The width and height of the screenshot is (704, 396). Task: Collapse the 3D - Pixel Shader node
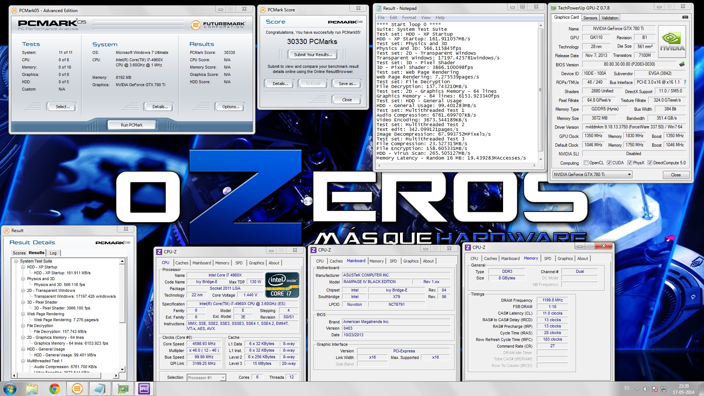tap(23, 302)
